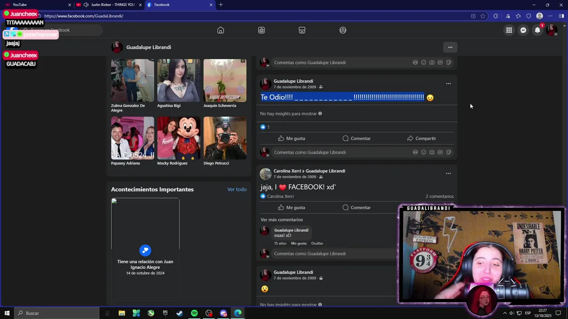Open the profile options three-dot button
The width and height of the screenshot is (568, 319).
click(450, 47)
